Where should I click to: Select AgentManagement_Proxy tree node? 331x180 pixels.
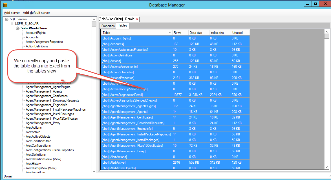(43, 123)
